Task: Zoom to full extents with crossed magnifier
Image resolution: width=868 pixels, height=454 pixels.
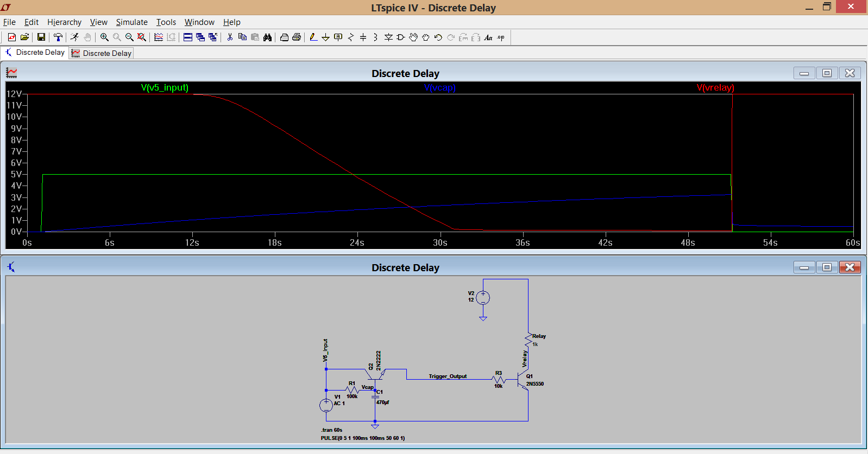Action: coord(142,37)
